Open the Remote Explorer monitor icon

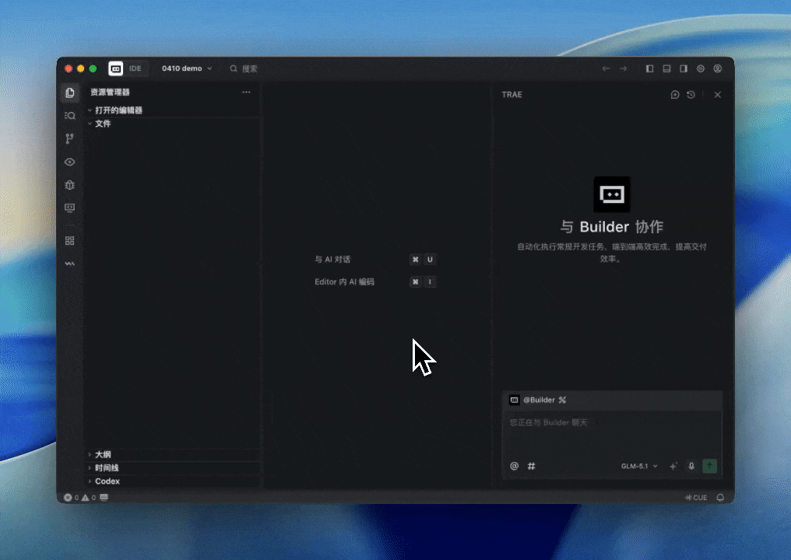point(69,208)
